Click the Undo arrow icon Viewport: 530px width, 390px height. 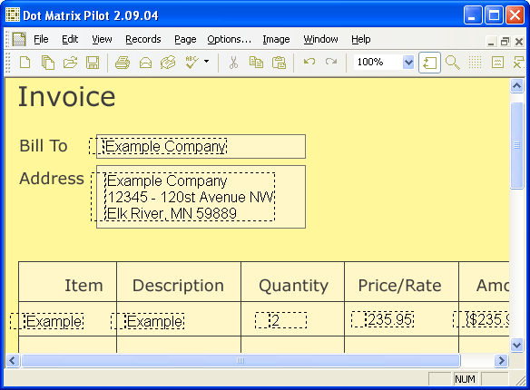coord(309,62)
